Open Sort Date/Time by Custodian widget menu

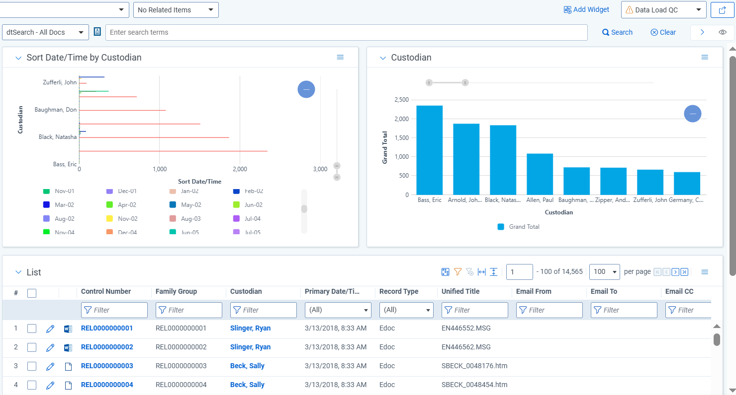click(340, 58)
